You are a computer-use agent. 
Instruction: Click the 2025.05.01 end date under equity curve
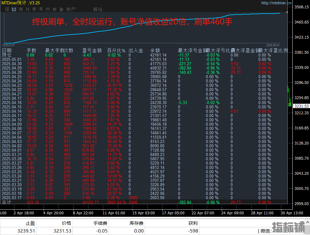coord(273,45)
